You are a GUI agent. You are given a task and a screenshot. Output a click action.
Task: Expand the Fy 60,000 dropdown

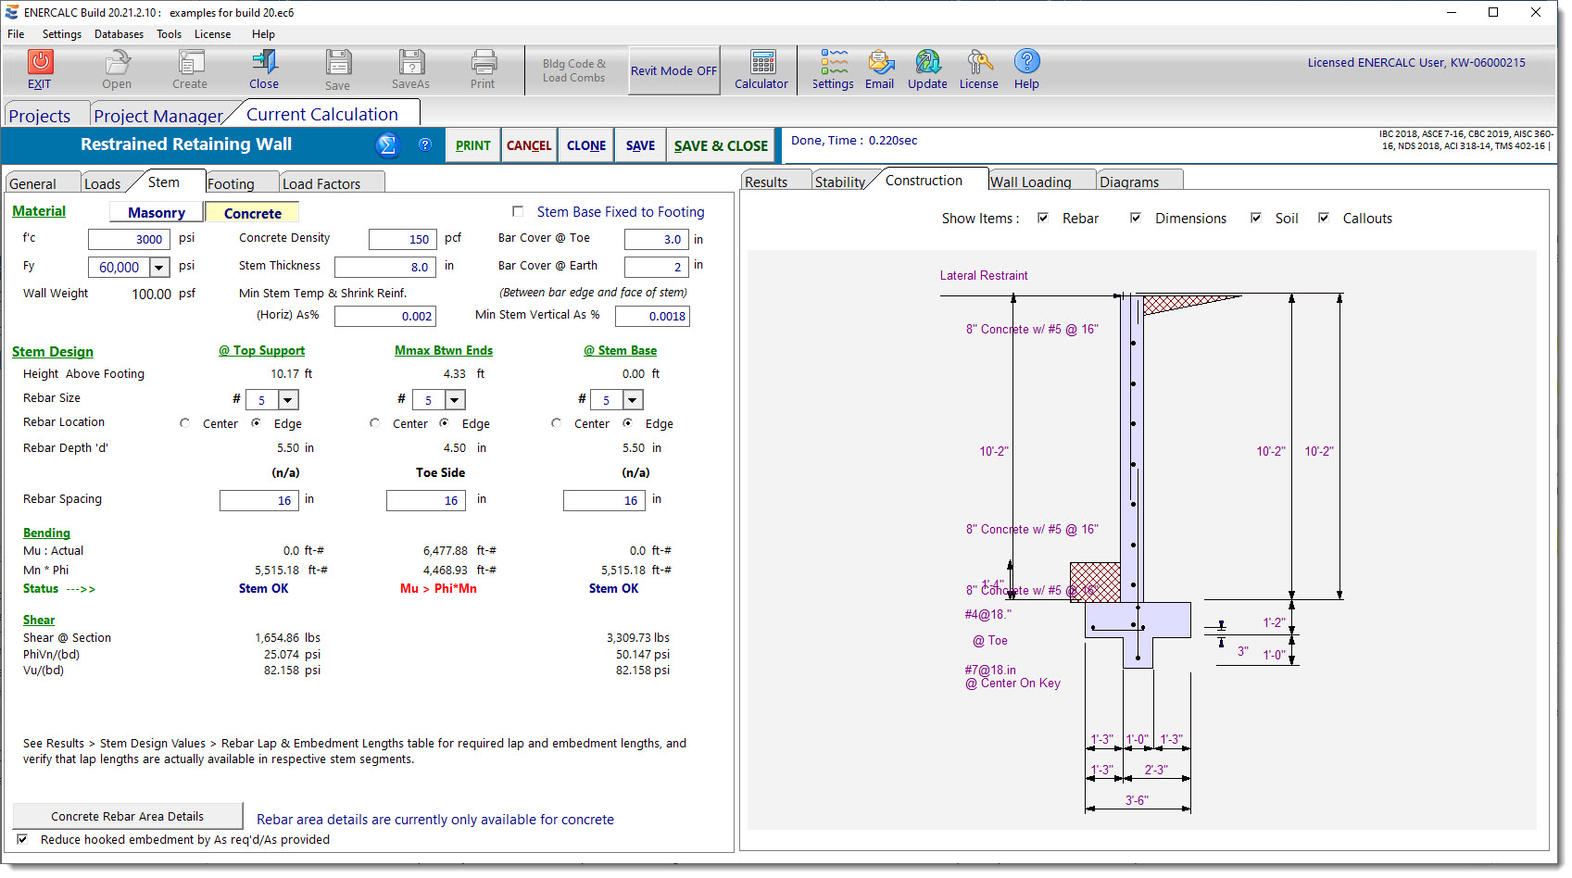(159, 268)
